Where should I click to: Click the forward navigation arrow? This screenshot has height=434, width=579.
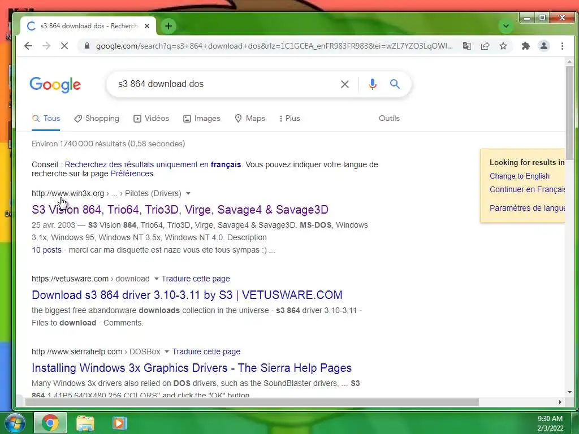46,46
